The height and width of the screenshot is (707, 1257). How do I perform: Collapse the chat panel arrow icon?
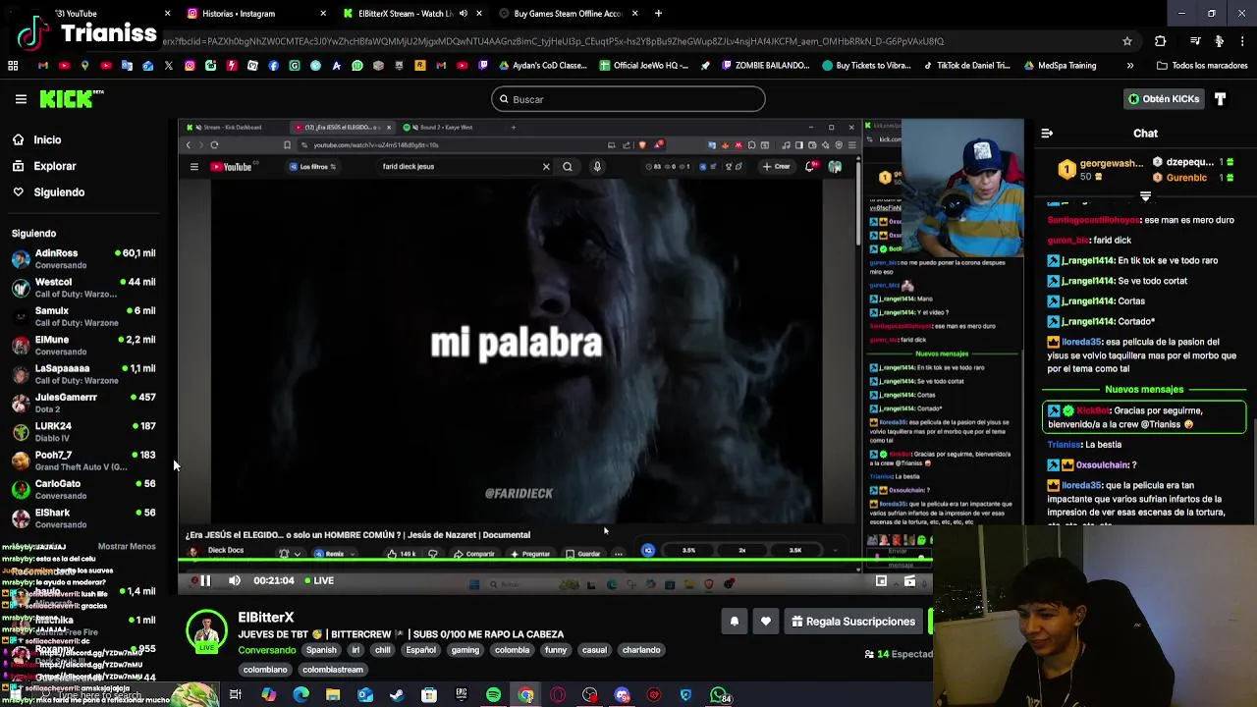click(x=1047, y=134)
